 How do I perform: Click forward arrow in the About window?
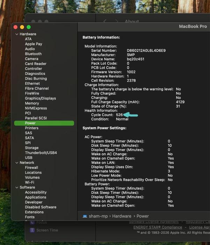tap(117, 21)
